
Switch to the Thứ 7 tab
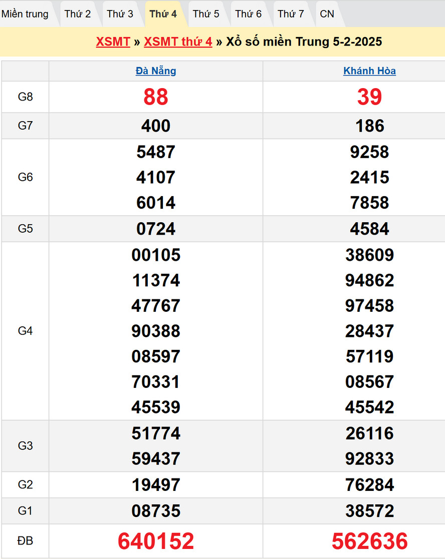tap(291, 14)
